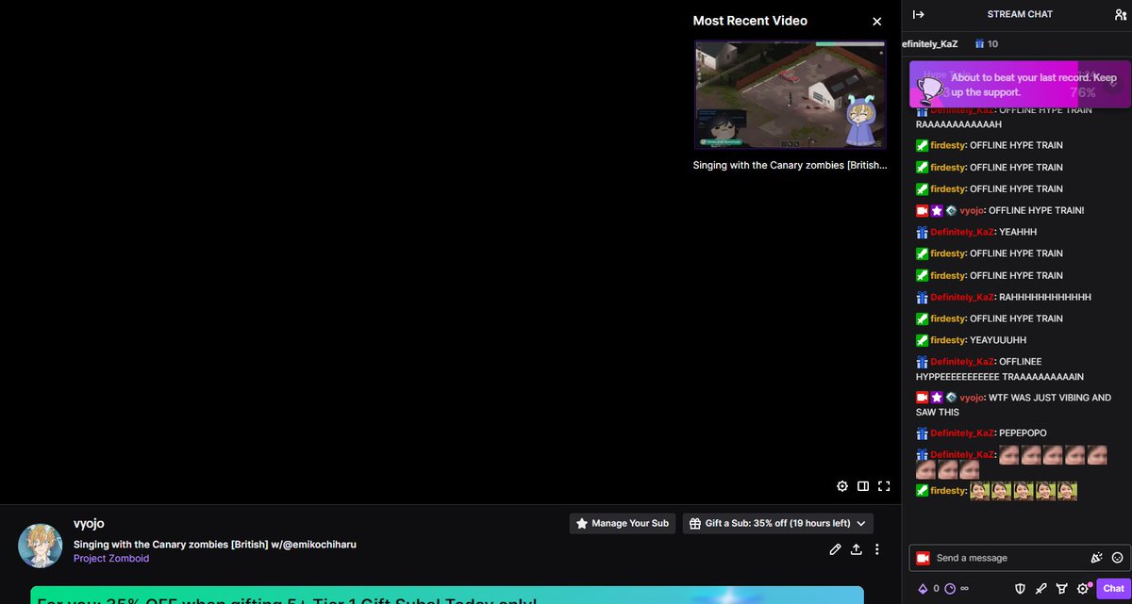1132x604 pixels.
Task: Click firdesty username on YEAYUUUHH message
Action: tap(947, 340)
